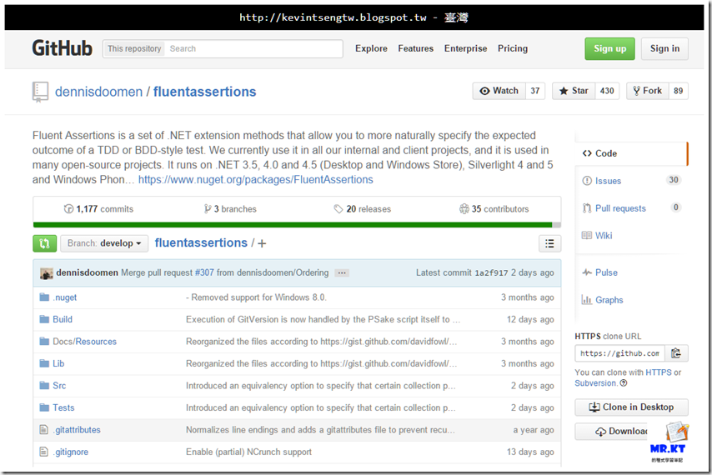Open the 'Removed support for Windows 8.0' commit message
This screenshot has height=475, width=712.
click(x=256, y=297)
